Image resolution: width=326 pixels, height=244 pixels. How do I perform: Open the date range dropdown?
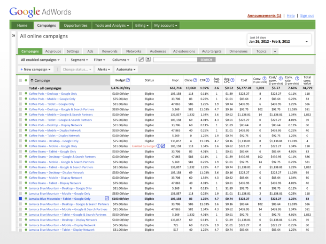coord(279,40)
